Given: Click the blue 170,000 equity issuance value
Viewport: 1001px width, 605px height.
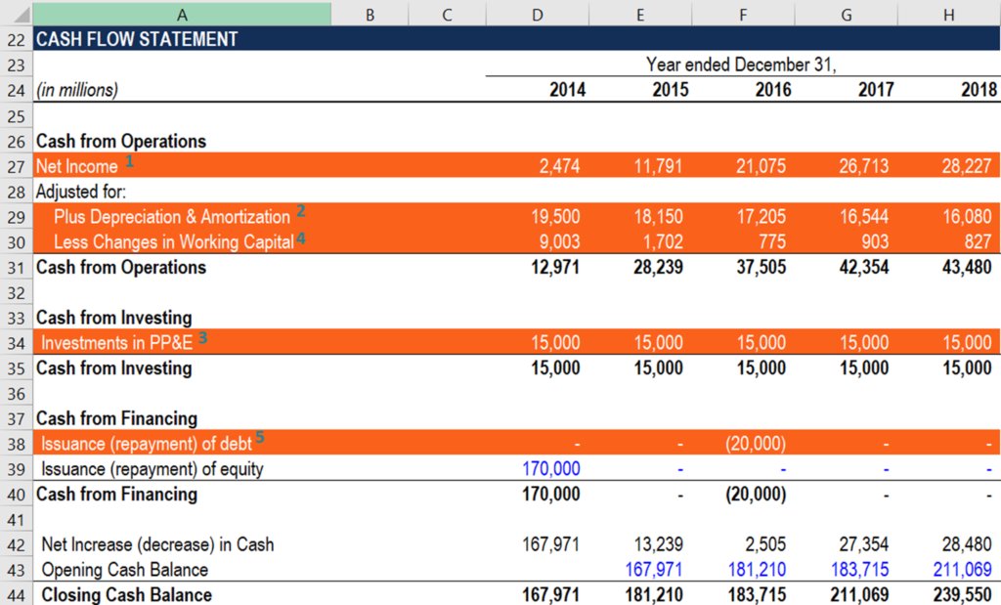Looking at the screenshot, I should tap(549, 468).
